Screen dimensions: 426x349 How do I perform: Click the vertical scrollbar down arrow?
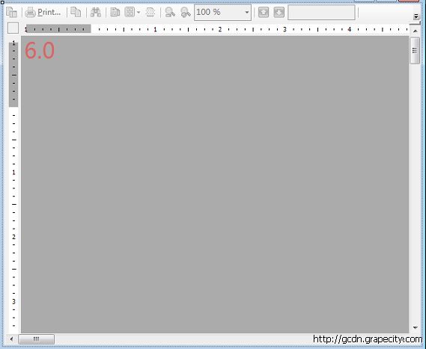[415, 327]
